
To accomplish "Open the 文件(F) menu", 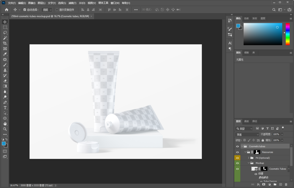I will click(12, 3).
